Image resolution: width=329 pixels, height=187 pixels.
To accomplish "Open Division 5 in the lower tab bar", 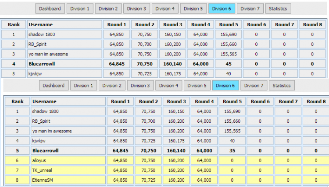I will coord(197,85).
